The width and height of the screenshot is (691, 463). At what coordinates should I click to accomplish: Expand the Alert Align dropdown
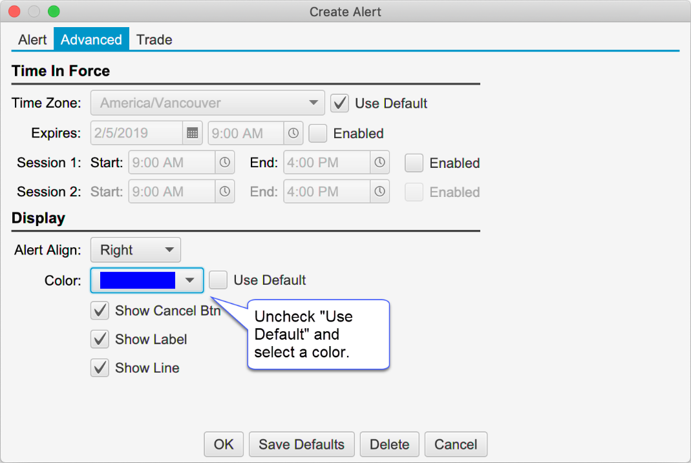[136, 250]
